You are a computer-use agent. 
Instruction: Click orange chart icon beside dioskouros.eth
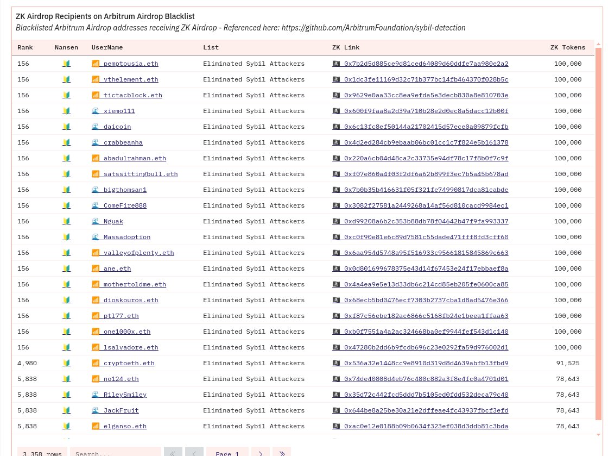click(x=96, y=300)
